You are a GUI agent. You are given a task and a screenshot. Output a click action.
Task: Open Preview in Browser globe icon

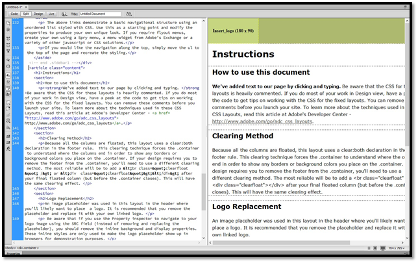click(64, 14)
